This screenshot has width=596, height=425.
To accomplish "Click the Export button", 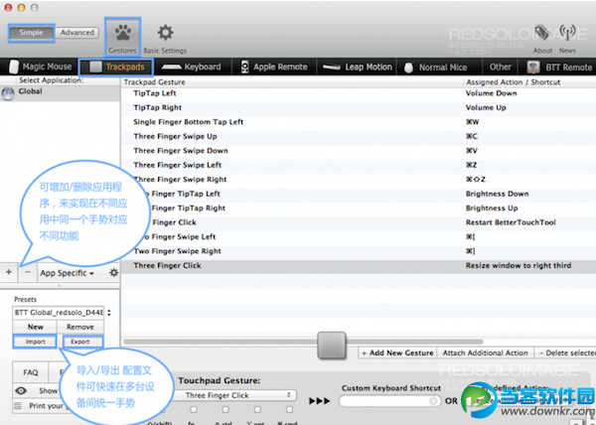I will pyautogui.click(x=80, y=342).
